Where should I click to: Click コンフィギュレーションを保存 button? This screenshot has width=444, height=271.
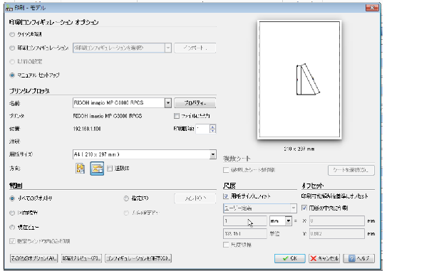(138, 258)
